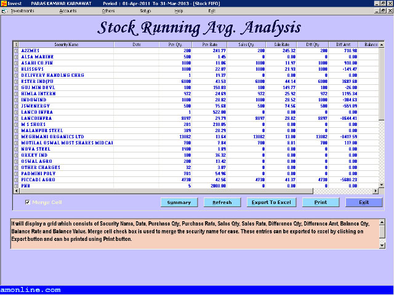Expand the LANCO INFRA row
Screen dimensions: 394x295
pos(16,113)
